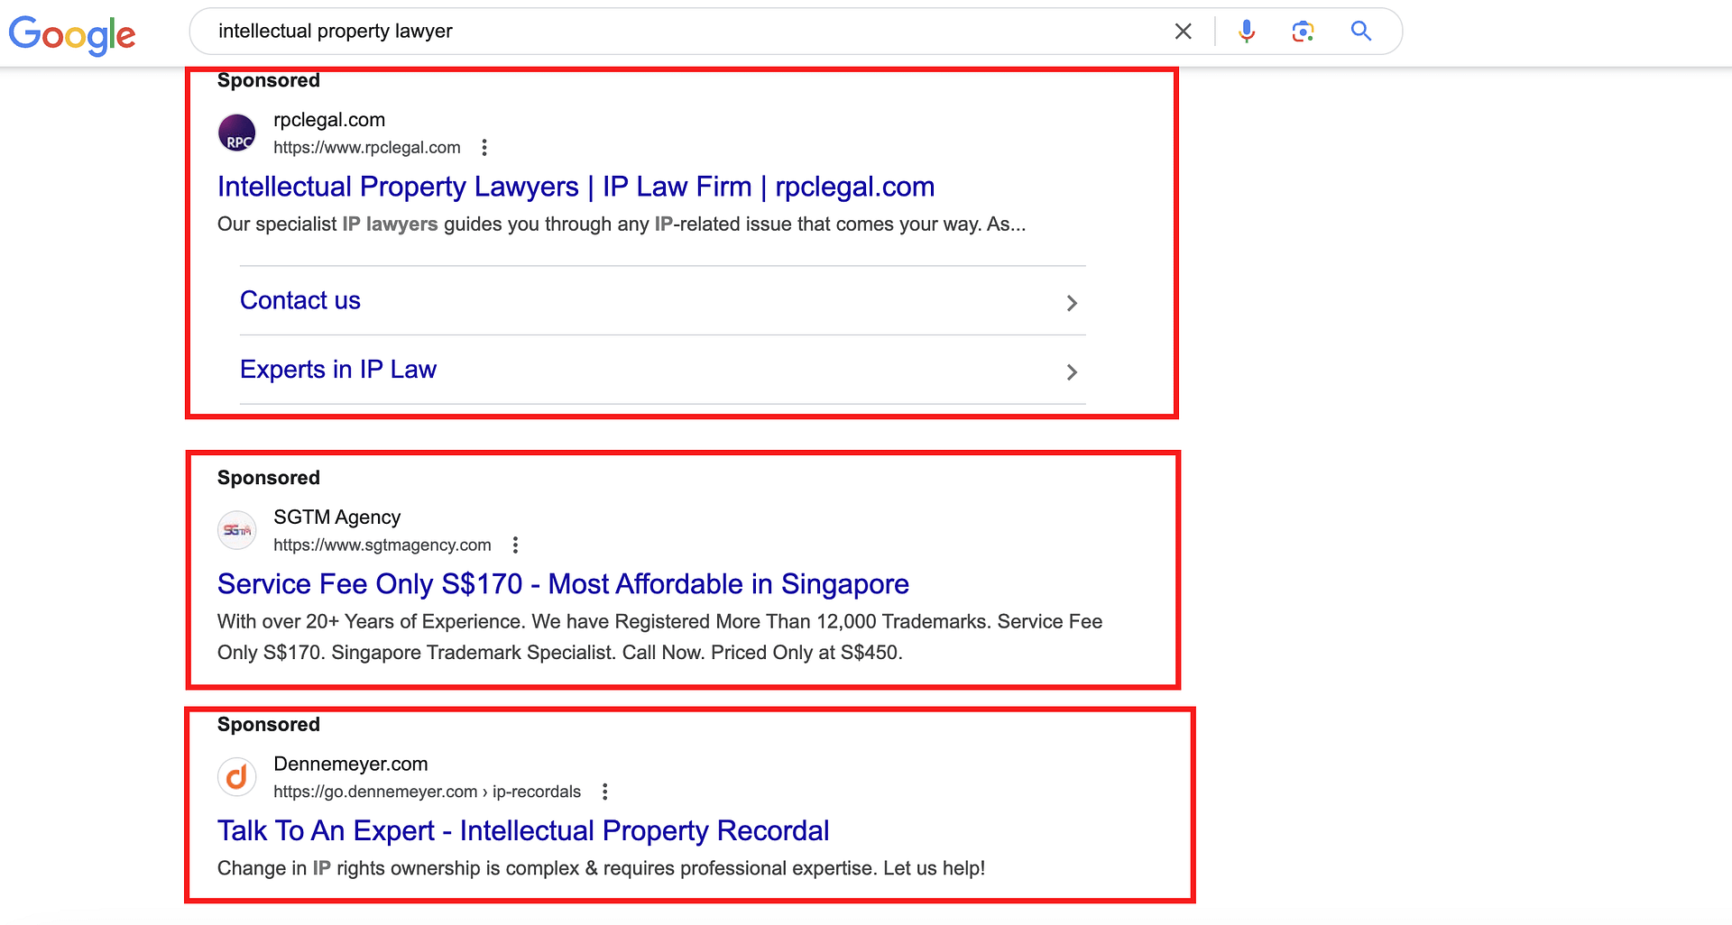
Task: Click the rpclegal ad description 'Our specialist IP lawyers guides you'
Action: [x=622, y=224]
